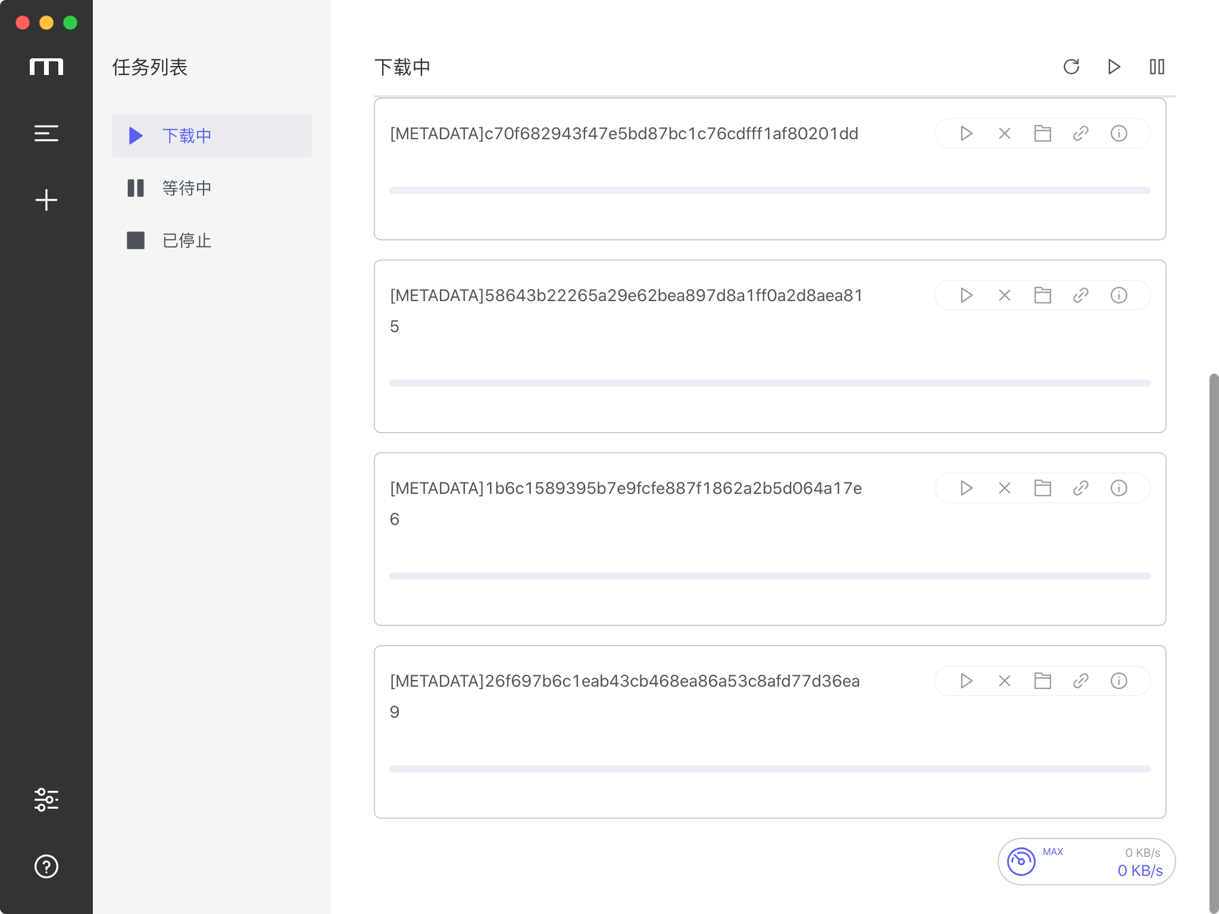Image resolution: width=1219 pixels, height=914 pixels.
Task: Select the 下载中 tab
Action: click(x=212, y=136)
